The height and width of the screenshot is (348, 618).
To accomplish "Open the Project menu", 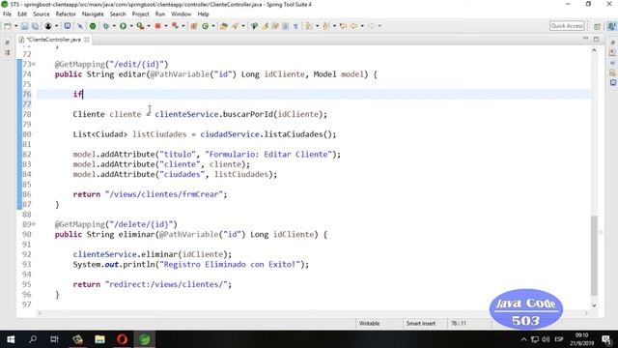I will (x=140, y=14).
